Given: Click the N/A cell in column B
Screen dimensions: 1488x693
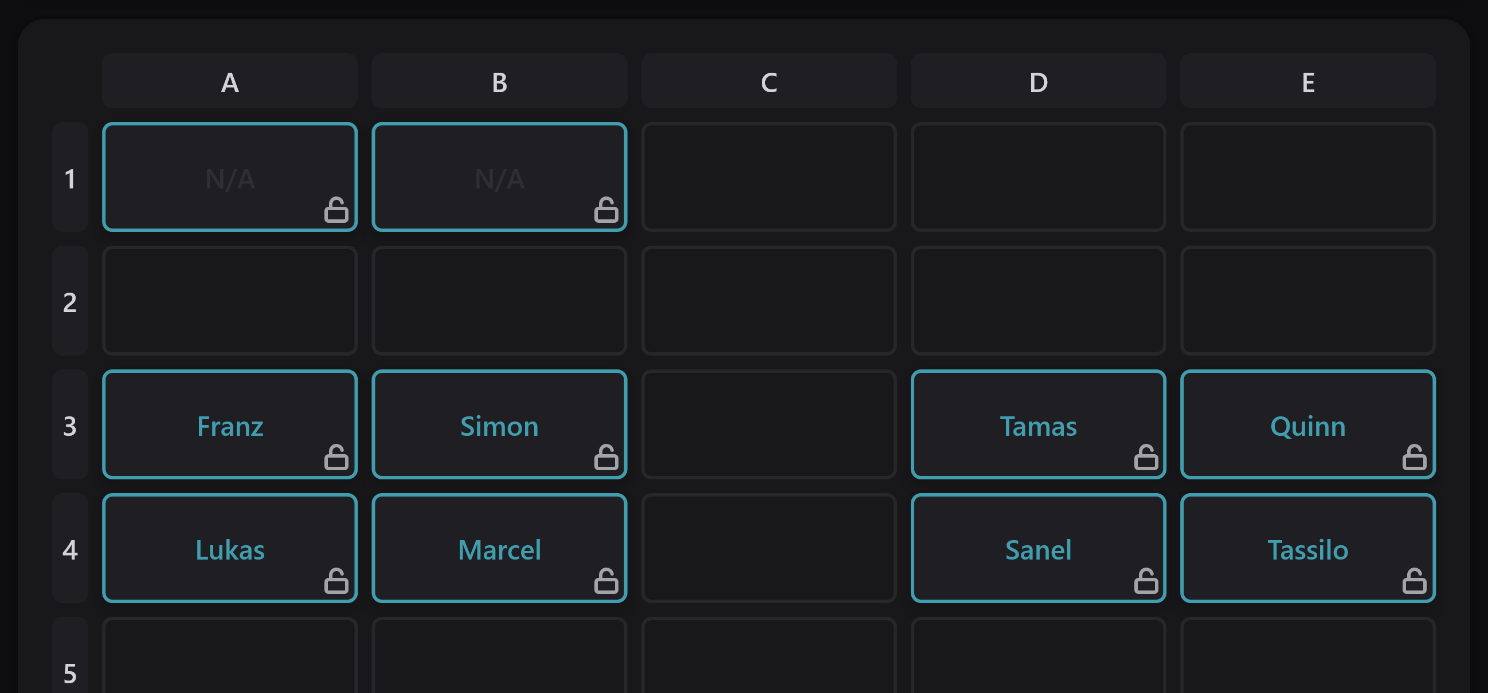Looking at the screenshot, I should (499, 177).
